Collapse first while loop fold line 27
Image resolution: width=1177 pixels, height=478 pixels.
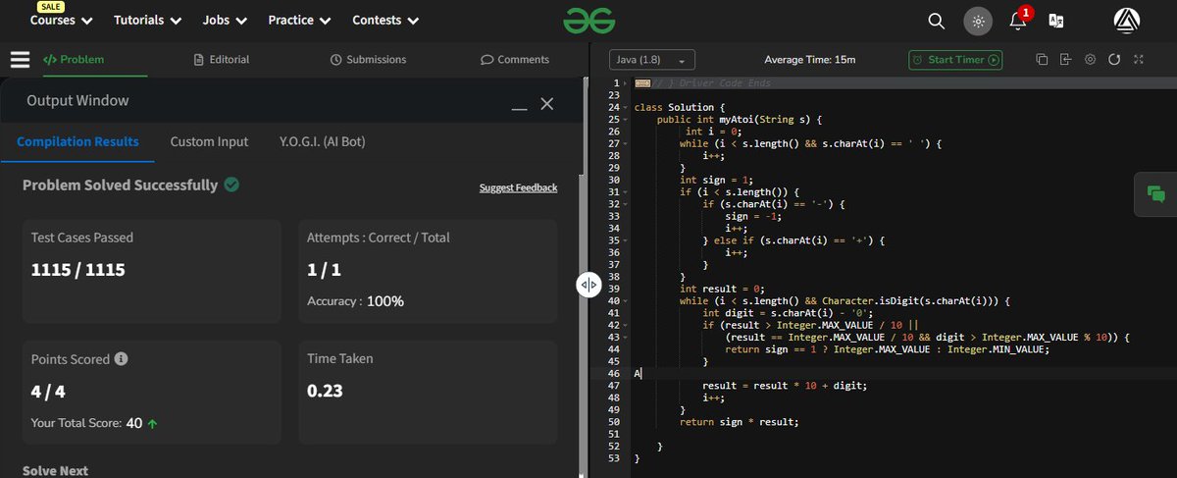(625, 143)
